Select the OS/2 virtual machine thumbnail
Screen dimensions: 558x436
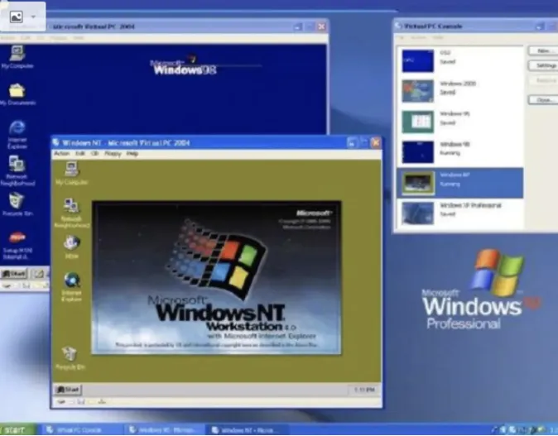(418, 60)
